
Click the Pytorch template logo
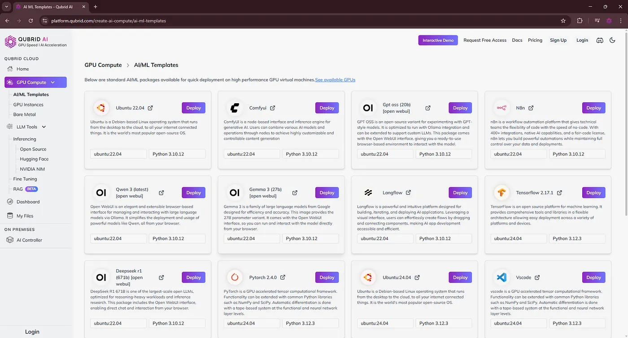pyautogui.click(x=234, y=277)
